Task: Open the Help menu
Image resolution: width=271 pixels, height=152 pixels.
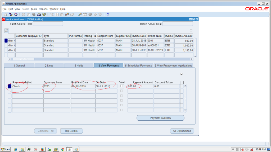Action: [x=63, y=9]
